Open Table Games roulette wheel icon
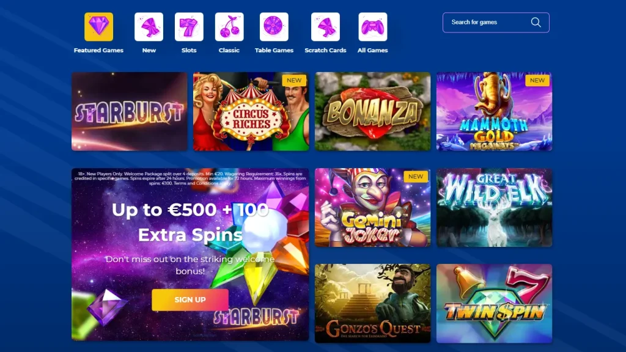Viewport: 626px width, 352px height. [x=274, y=27]
